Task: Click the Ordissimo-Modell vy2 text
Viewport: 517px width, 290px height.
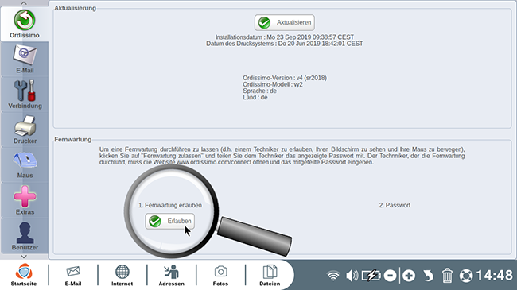Action: (x=273, y=84)
